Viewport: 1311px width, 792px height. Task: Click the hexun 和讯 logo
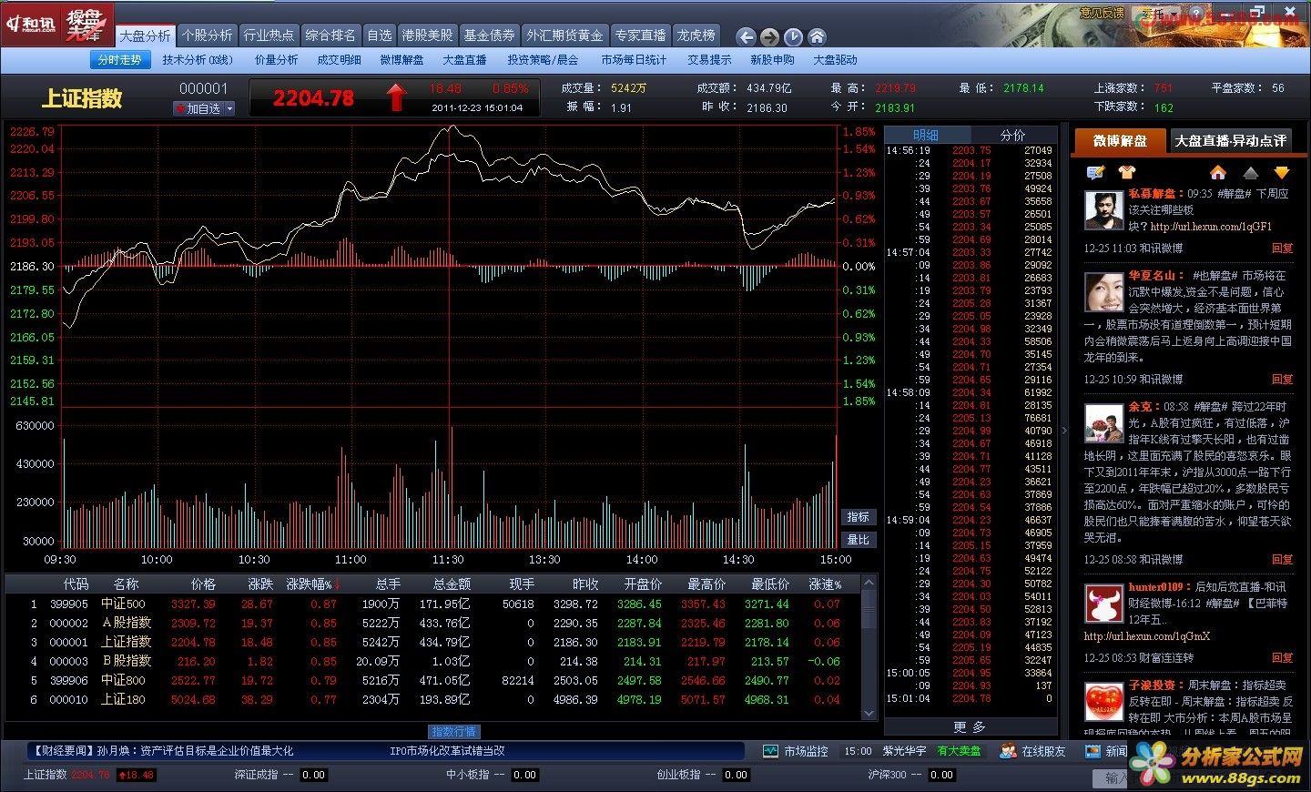31,23
